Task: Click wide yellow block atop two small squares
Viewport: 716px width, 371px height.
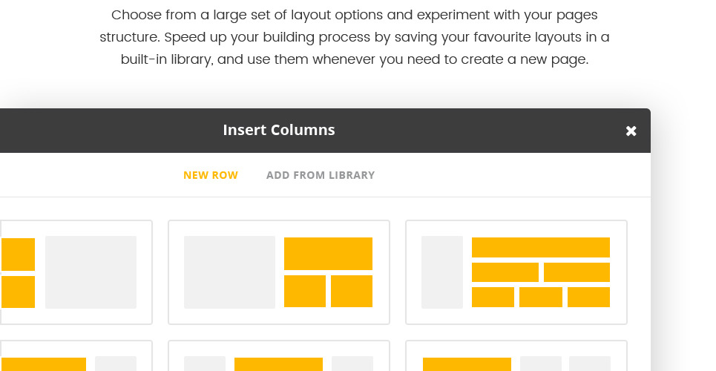Action: [328, 253]
